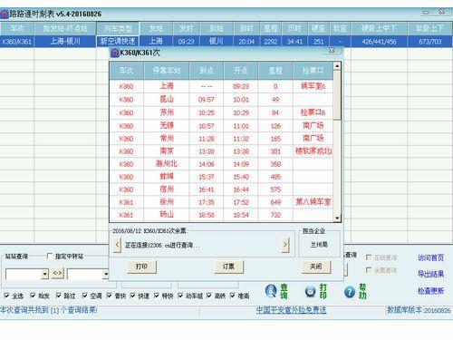Image resolution: width=453 pixels, height=340 pixels.
Task: Click left arrow beside ticket query status
Action: [117, 245]
